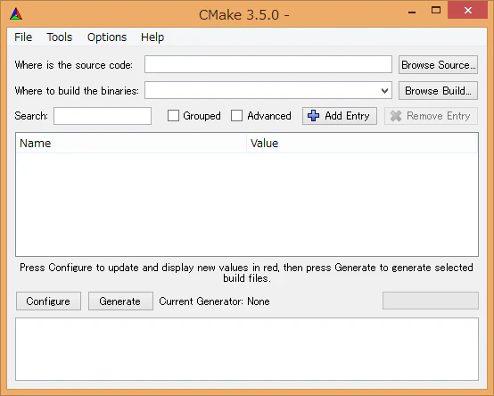This screenshot has width=494, height=396.
Task: Minimize the CMake window
Action: tap(412, 12)
